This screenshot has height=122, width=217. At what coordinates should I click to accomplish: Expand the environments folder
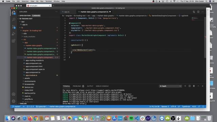(30, 81)
